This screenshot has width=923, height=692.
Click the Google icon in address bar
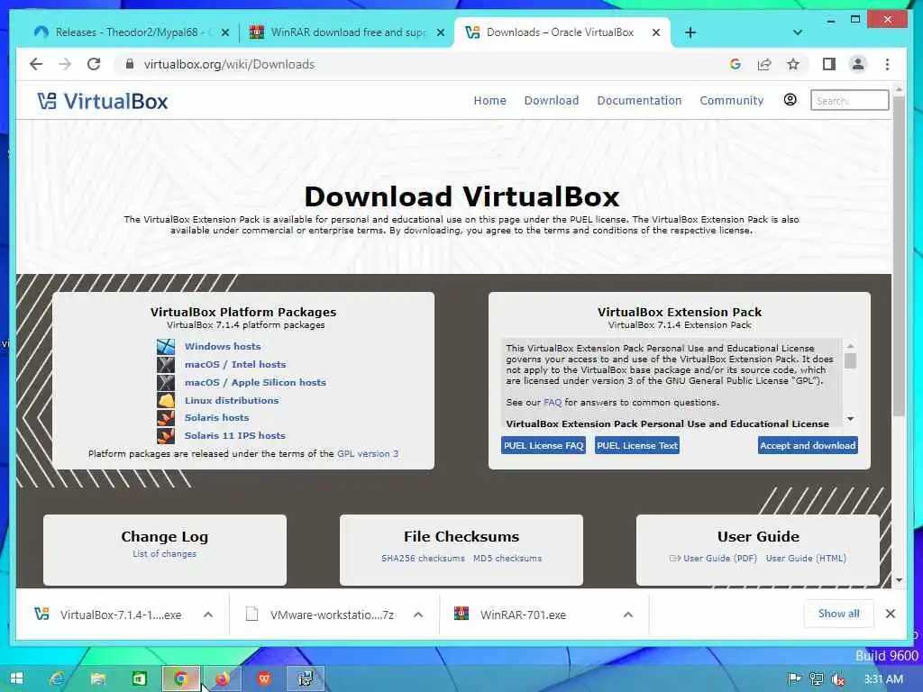tap(735, 64)
